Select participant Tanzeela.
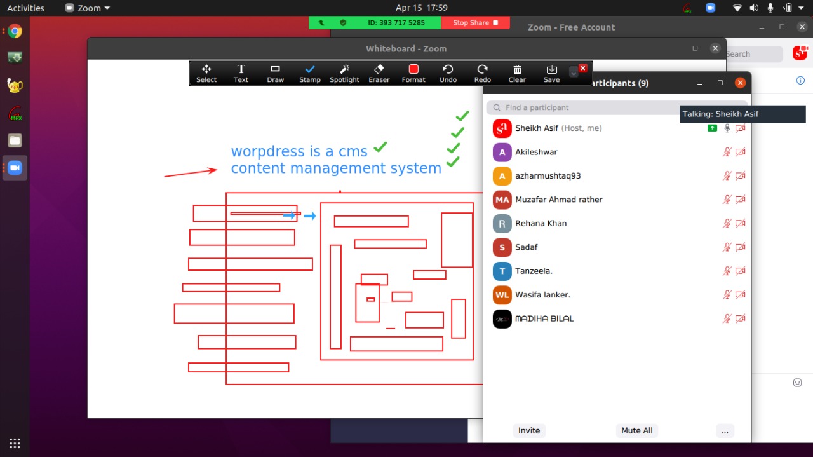The width and height of the screenshot is (813, 457). 617,271
